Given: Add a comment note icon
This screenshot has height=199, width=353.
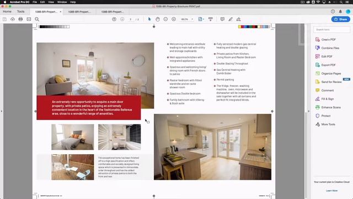Looking at the screenshot, I should [x=222, y=19].
